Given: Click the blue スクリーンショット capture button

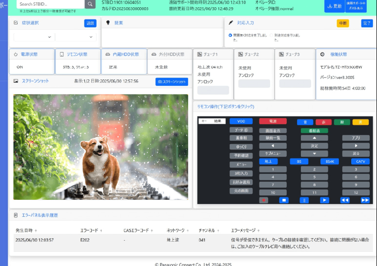Looking at the screenshot, I should coord(172,82).
